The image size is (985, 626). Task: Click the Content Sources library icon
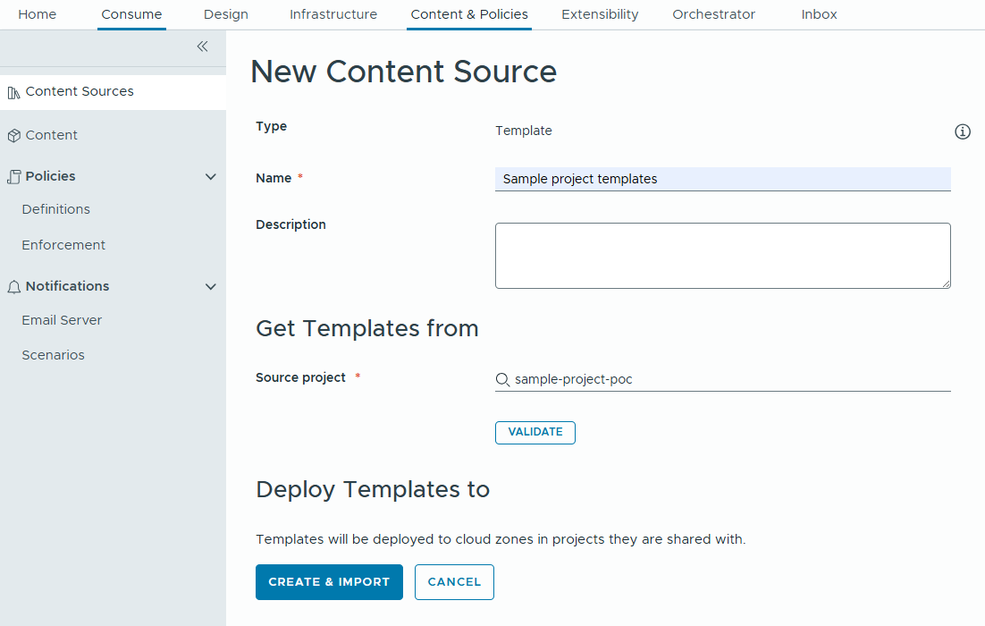[13, 92]
